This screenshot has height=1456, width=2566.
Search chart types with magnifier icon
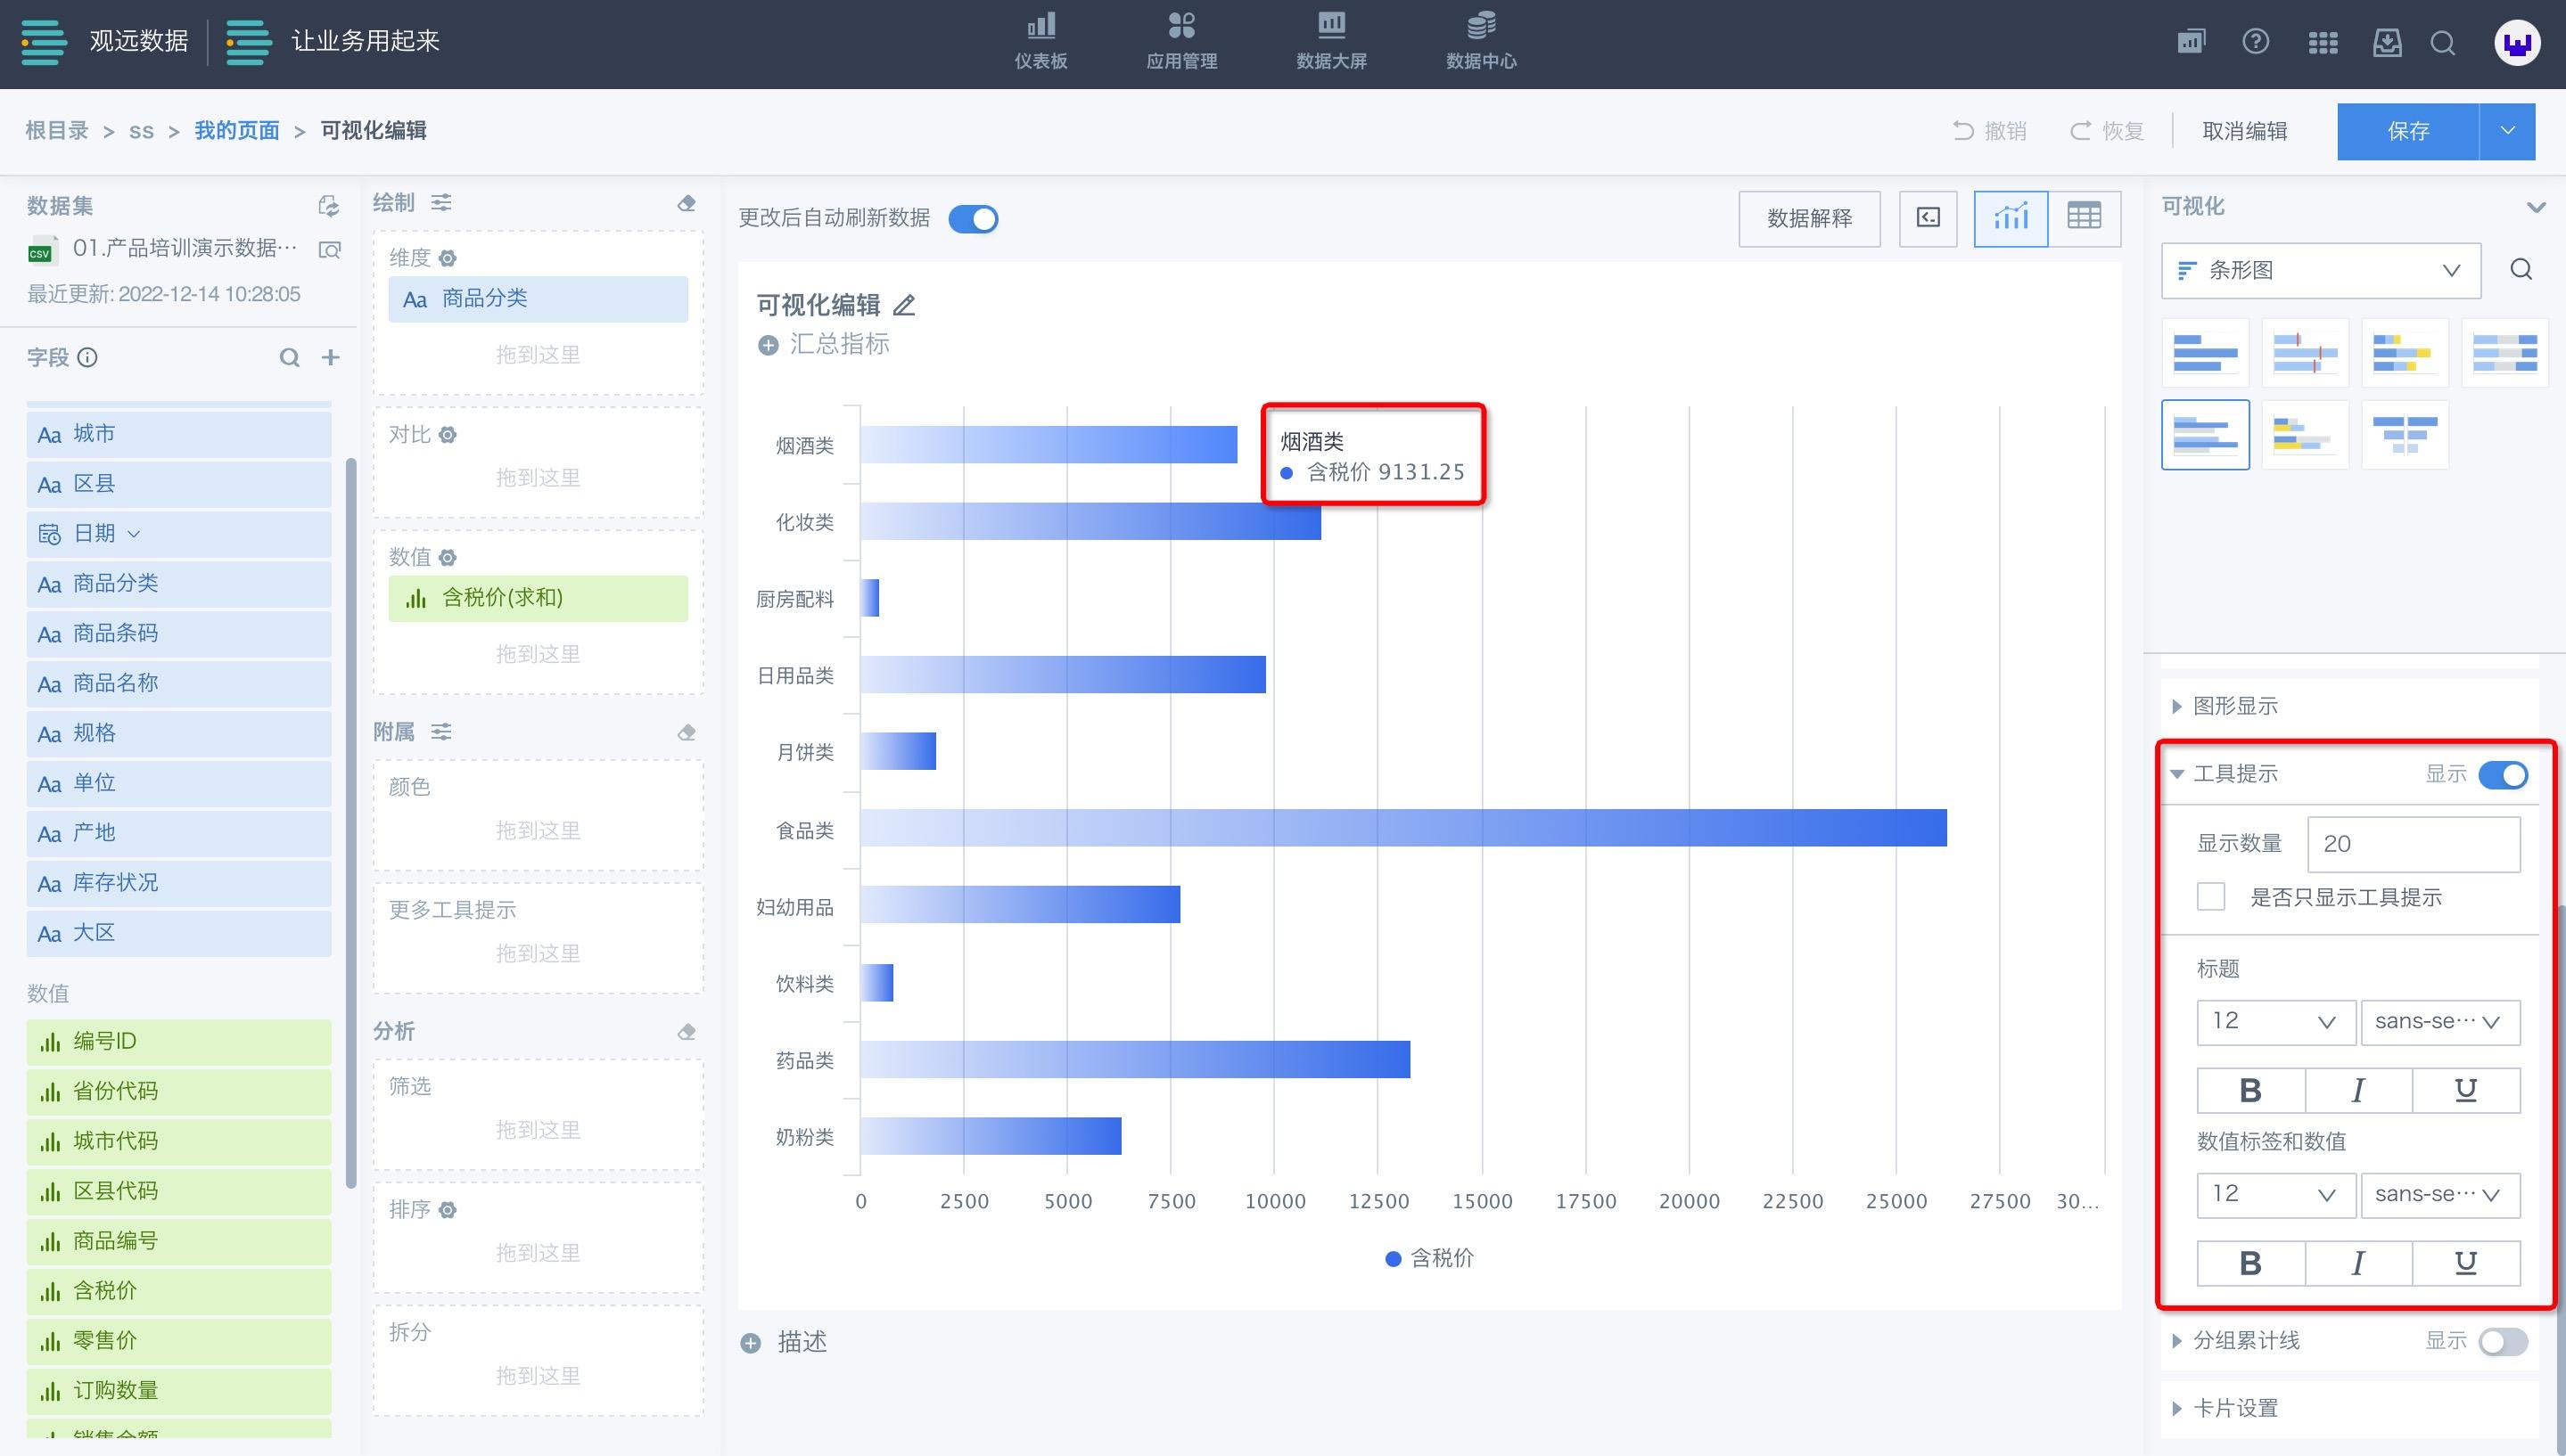tap(2521, 270)
